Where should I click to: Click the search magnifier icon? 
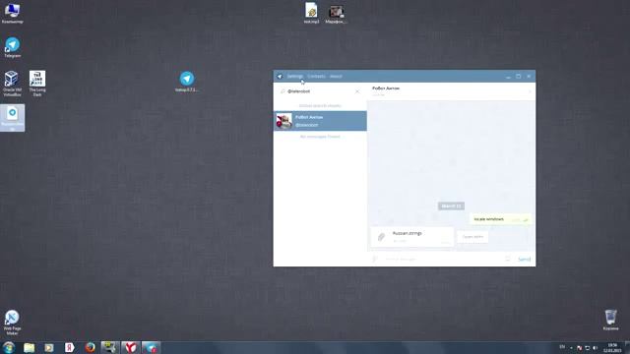pyautogui.click(x=283, y=91)
